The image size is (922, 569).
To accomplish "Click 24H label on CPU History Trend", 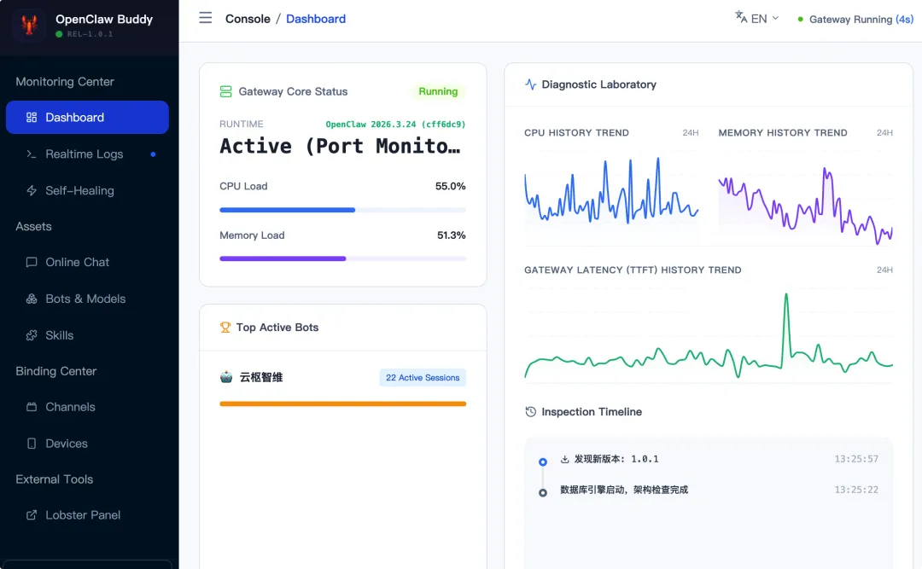I will coord(691,133).
